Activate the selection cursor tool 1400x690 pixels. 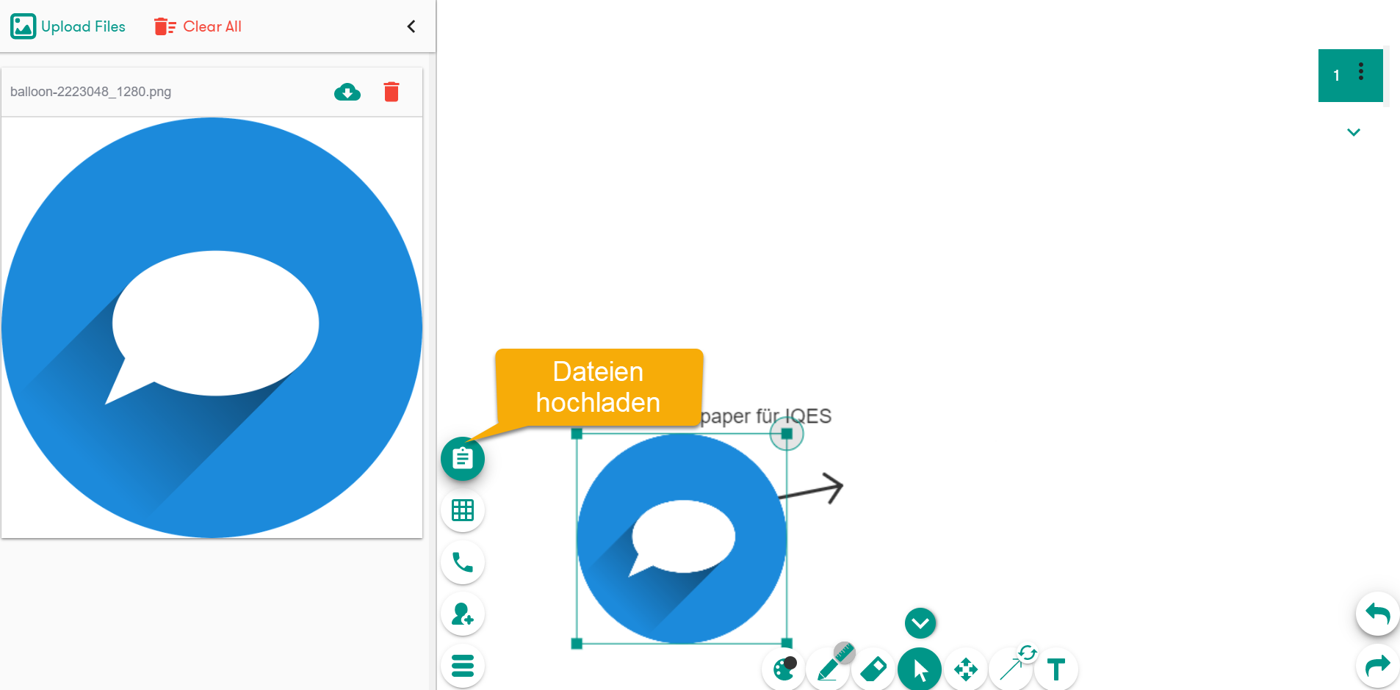[920, 669]
